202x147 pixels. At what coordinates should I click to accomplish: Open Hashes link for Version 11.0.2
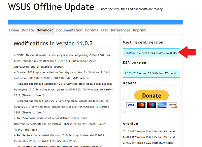tap(159, 131)
